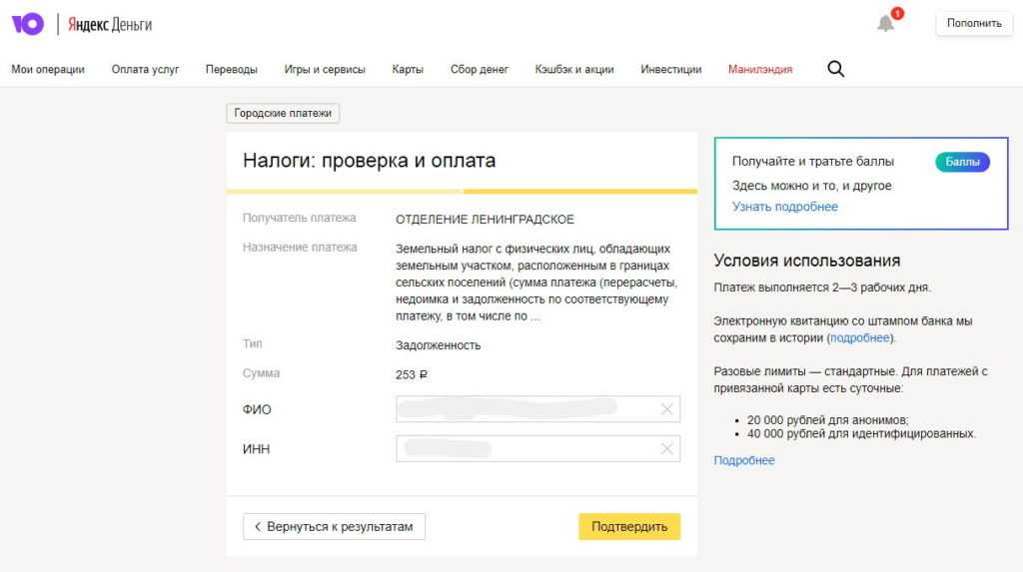
Task: Confirm payment with Подтвердить button
Action: (x=629, y=526)
